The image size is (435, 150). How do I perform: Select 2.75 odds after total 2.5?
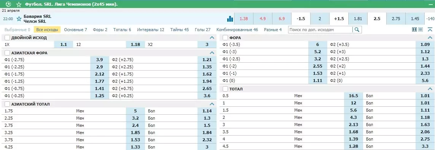[x=396, y=19]
